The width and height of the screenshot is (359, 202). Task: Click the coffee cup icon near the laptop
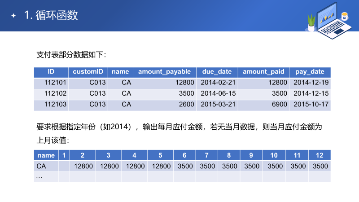345,17
